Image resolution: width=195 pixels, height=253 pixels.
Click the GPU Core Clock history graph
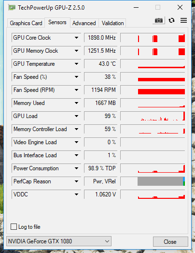153,38
